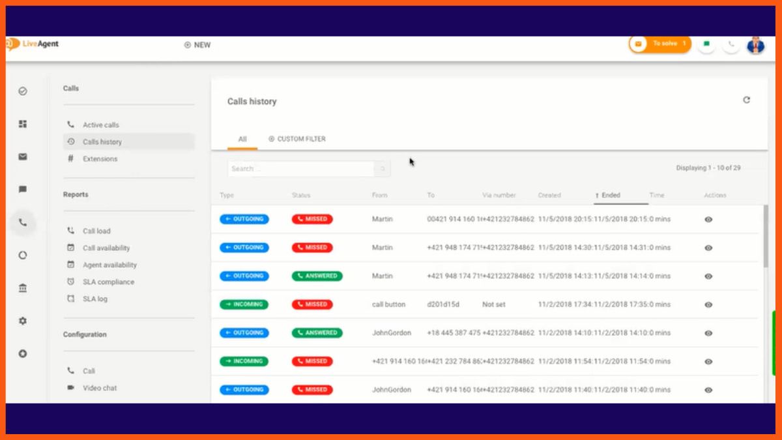View details of first Martin missed call
Screen dimensions: 782x440
[x=708, y=220]
